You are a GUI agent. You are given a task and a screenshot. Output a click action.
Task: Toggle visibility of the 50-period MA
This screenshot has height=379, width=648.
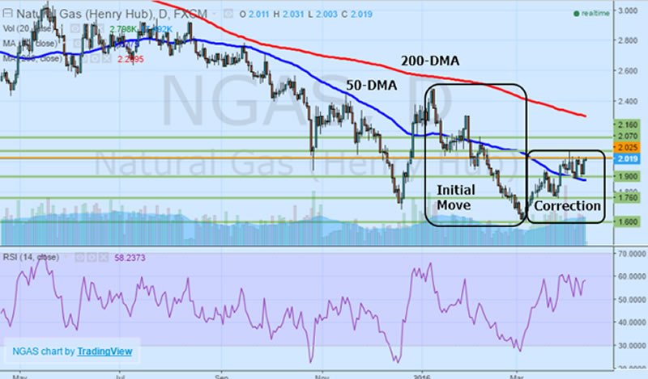(78, 44)
